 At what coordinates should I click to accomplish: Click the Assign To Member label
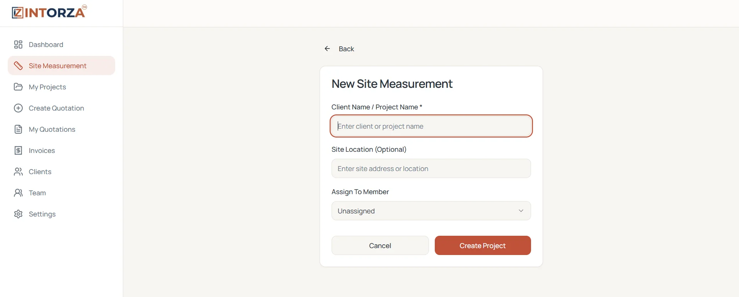click(360, 192)
